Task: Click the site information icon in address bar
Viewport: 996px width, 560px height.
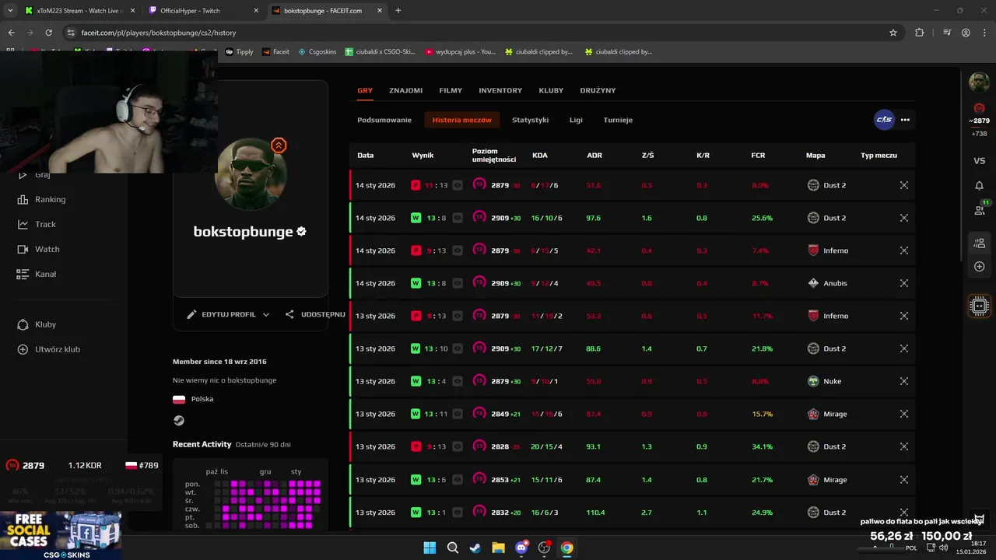Action: 71,33
